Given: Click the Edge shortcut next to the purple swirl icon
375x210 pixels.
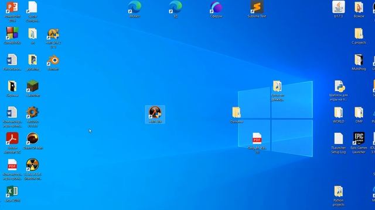Looking at the screenshot, I should pyautogui.click(x=176, y=9).
